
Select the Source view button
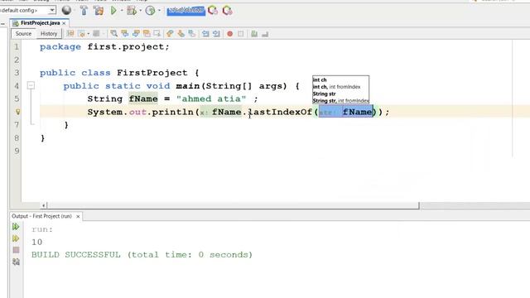[x=23, y=33]
